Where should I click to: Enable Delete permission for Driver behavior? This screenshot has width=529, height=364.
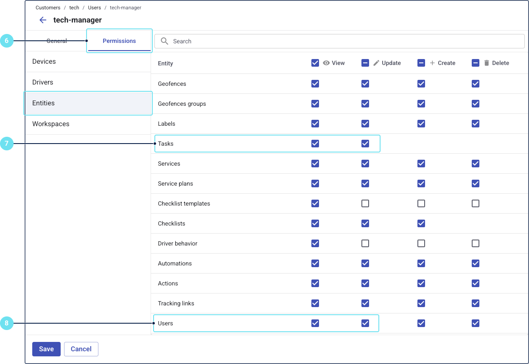click(x=476, y=243)
